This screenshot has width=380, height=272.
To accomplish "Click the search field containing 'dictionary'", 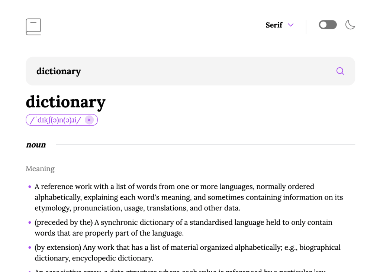I will 178,71.
